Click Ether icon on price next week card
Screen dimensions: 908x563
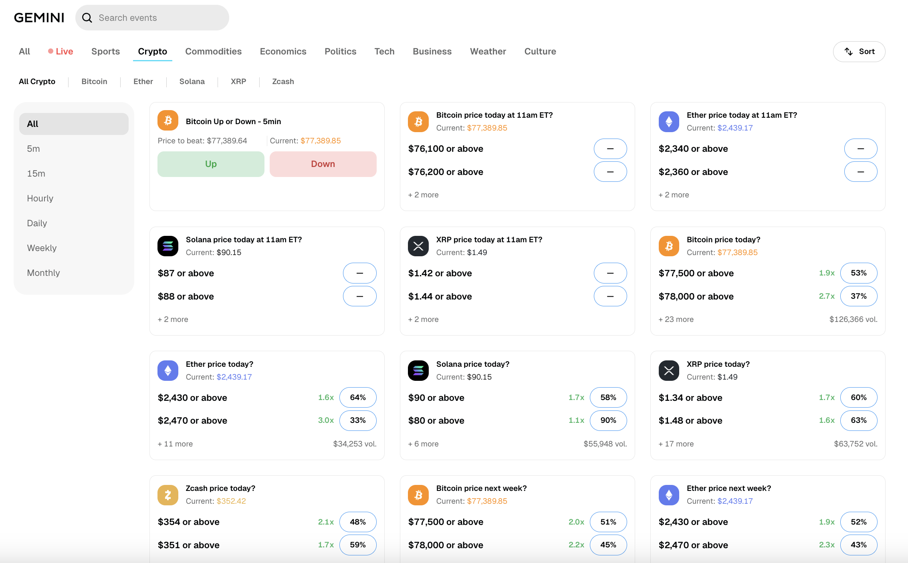669,495
